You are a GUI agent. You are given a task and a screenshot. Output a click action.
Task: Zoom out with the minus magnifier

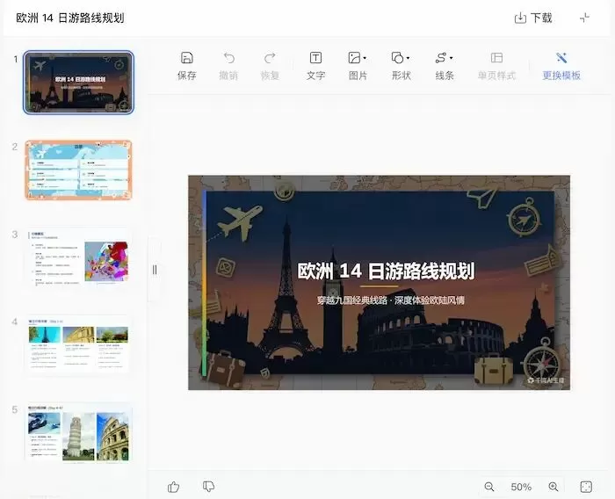pos(489,487)
